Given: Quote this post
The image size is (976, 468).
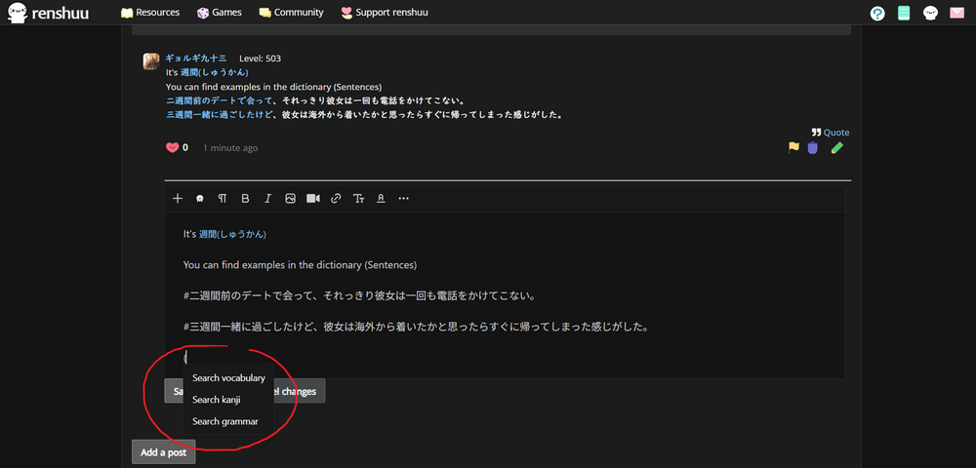Looking at the screenshot, I should 831,133.
